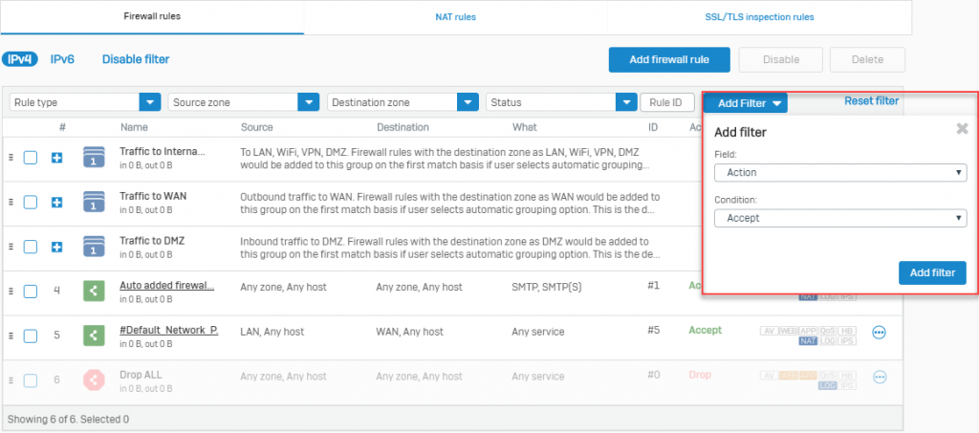Click Accept action text for rule #5
The width and height of the screenshot is (979, 433).
(705, 330)
